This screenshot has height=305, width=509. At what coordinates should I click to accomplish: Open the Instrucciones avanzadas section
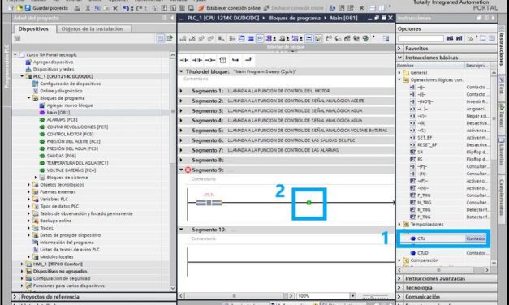435,279
